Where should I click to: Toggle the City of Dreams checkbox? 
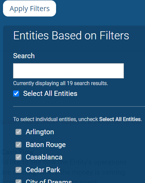point(18,181)
